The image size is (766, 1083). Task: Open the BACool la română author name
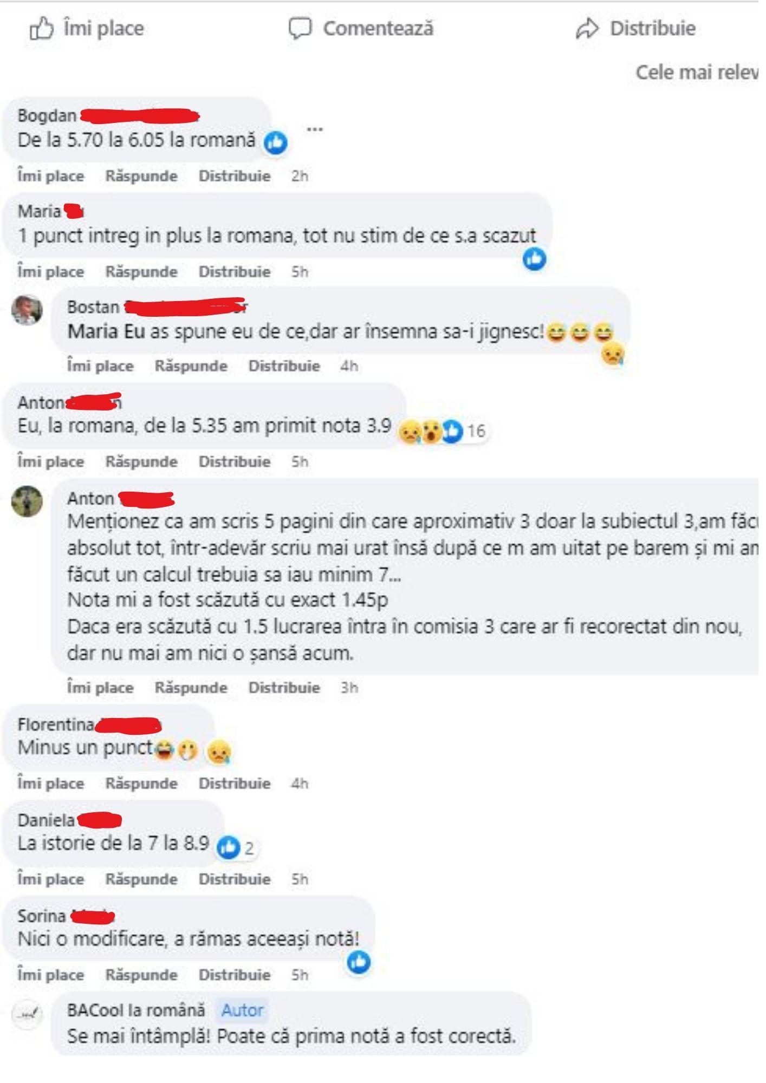(136, 1010)
